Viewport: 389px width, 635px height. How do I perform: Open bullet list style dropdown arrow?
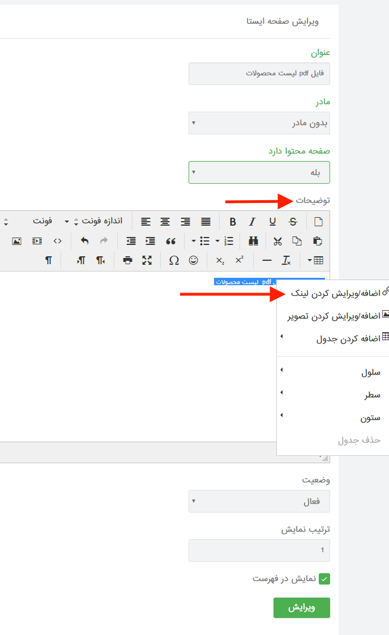pos(194,241)
